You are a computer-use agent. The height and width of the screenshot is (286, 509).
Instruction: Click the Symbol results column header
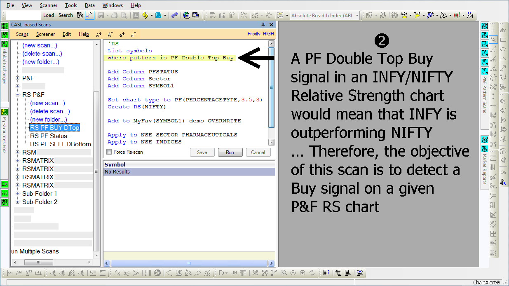[x=189, y=164]
